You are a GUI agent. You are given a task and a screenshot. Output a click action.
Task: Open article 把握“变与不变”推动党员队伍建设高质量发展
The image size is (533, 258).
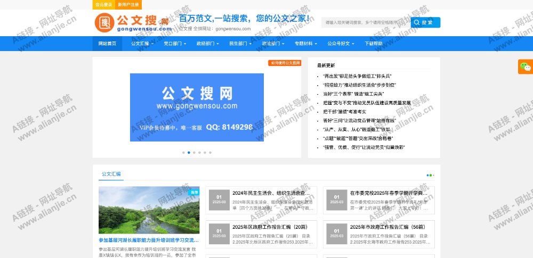coord(367,103)
